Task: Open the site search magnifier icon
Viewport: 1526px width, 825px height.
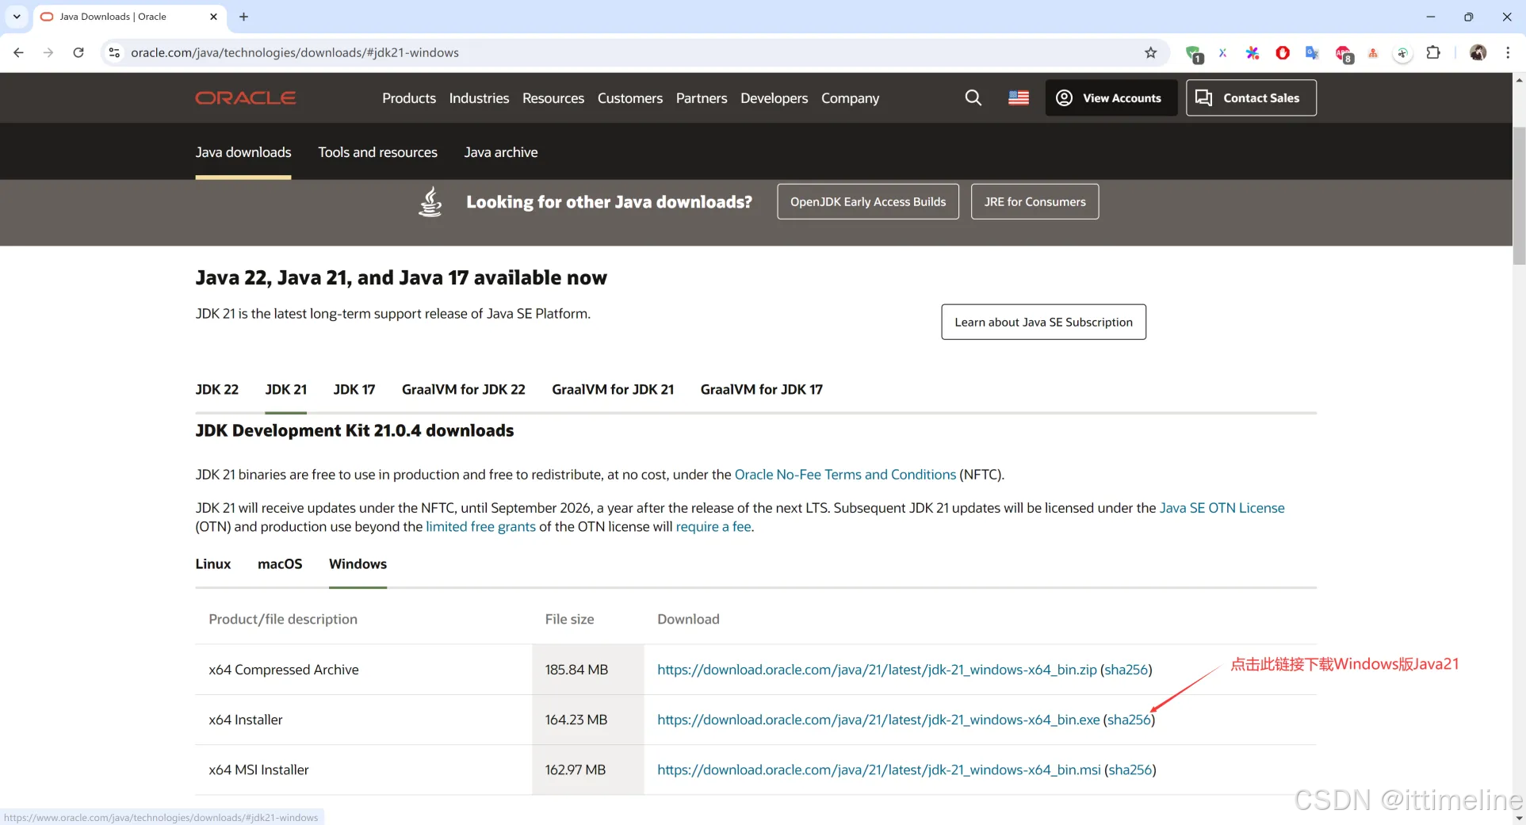Action: coord(973,97)
